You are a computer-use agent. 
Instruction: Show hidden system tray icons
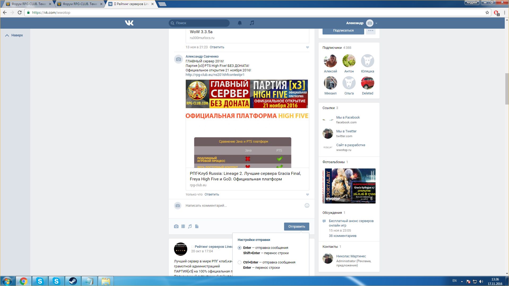point(462,281)
